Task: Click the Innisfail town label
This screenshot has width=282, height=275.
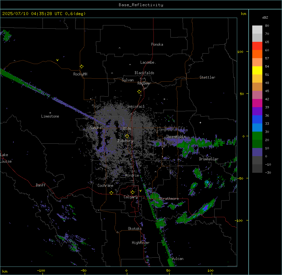Action: pos(136,106)
